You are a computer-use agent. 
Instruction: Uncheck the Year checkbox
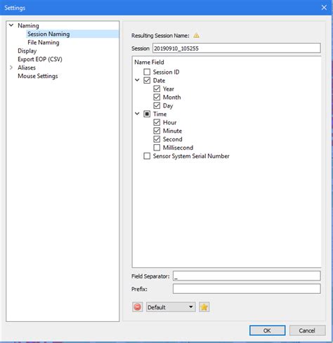pyautogui.click(x=157, y=89)
